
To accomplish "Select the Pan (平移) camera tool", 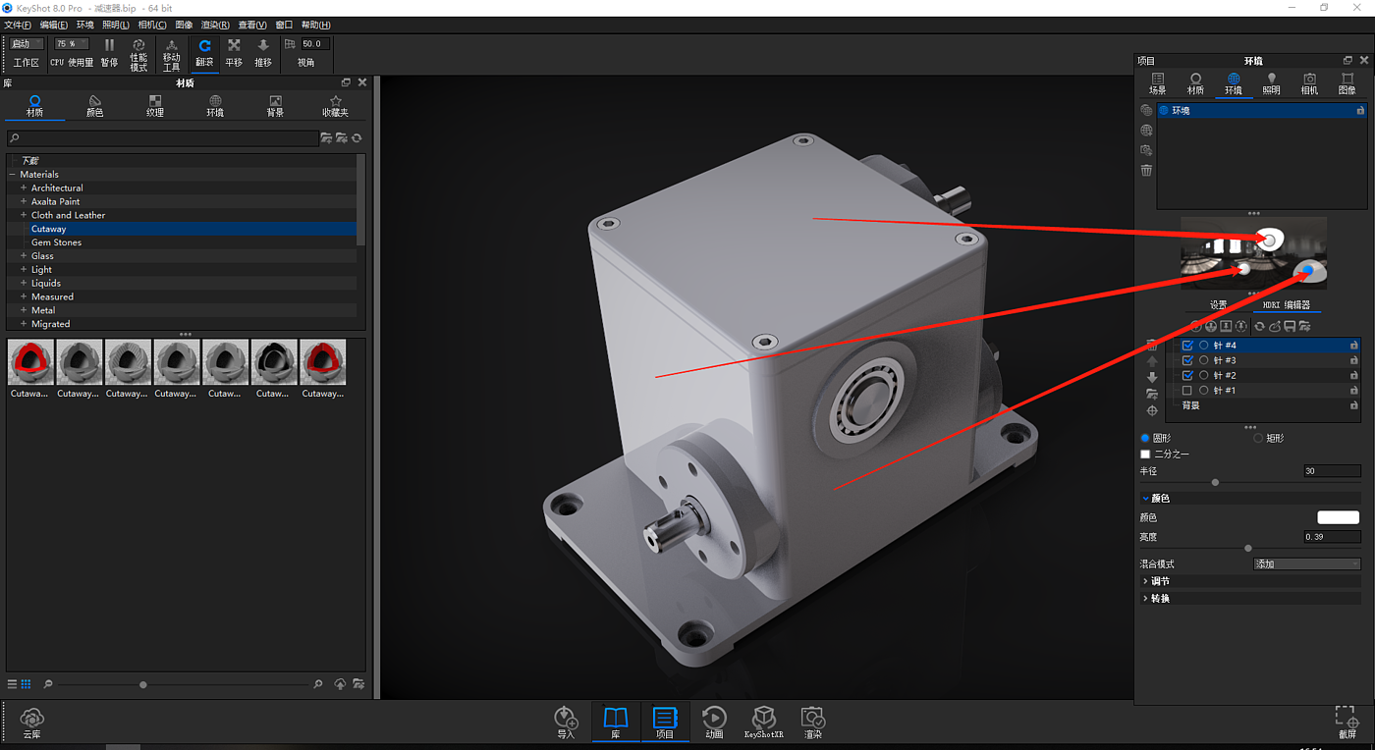I will [x=234, y=51].
